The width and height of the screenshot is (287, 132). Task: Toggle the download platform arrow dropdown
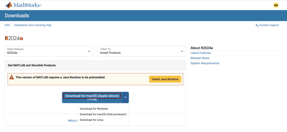tap(125, 97)
